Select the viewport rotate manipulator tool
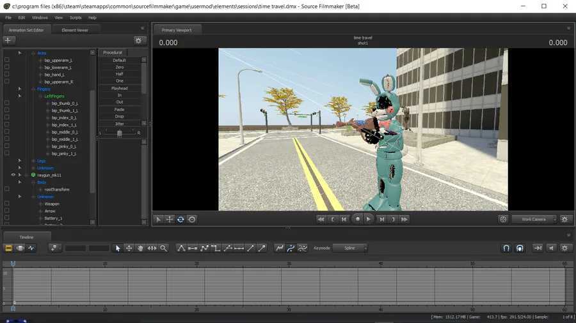Screen dimensions: 576x323 pyautogui.click(x=180, y=220)
